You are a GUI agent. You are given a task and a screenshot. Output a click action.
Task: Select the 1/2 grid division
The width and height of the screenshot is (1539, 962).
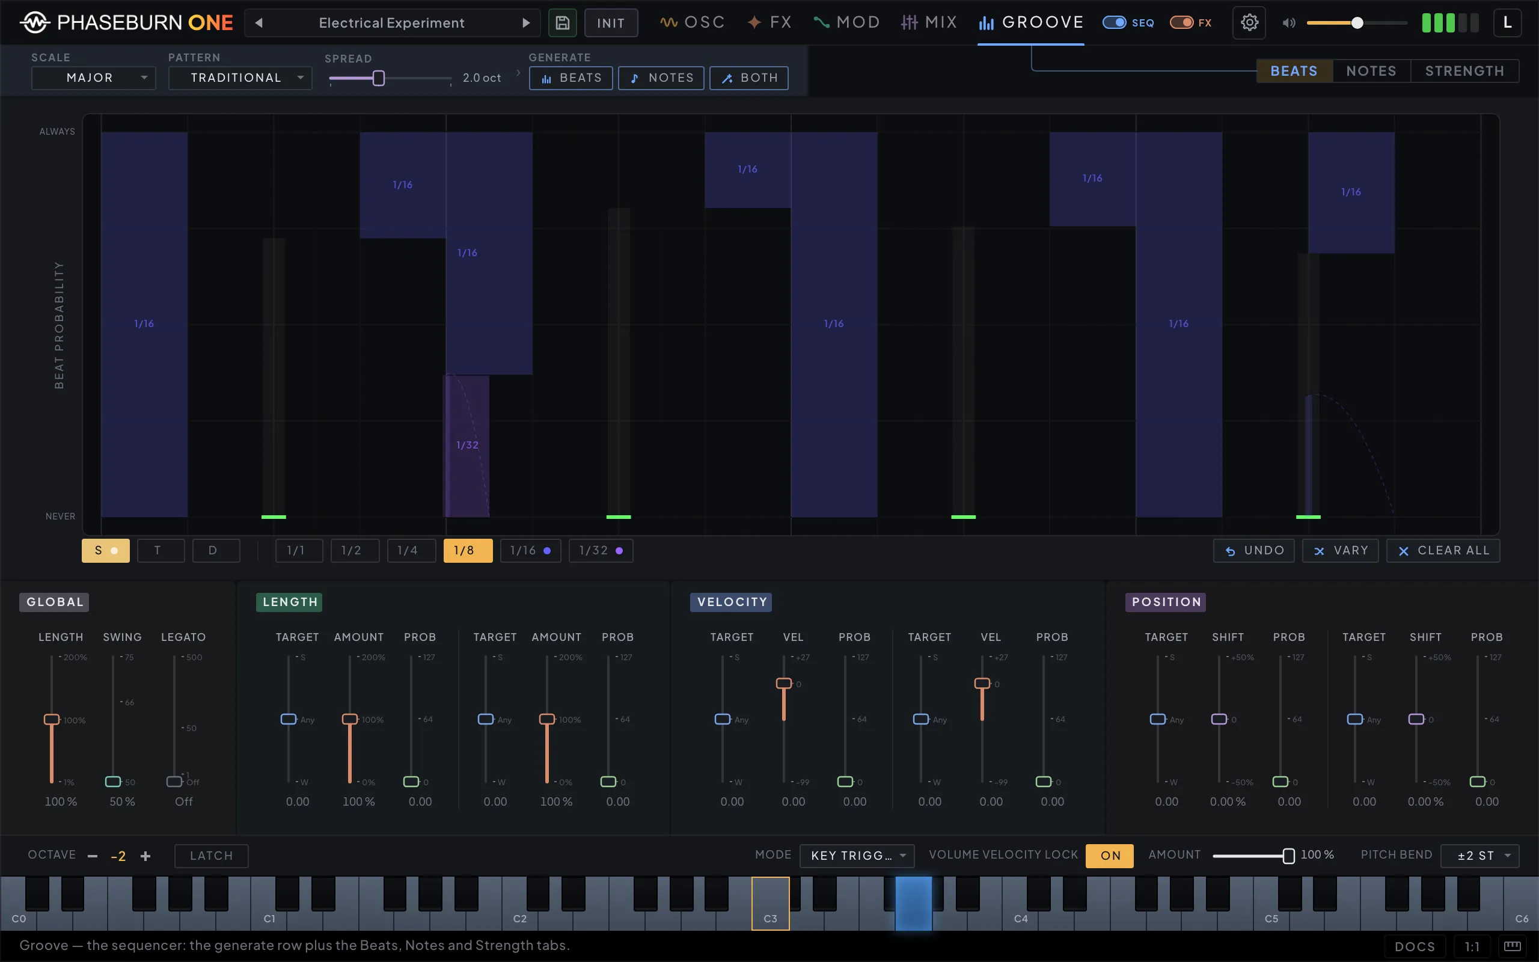[x=355, y=550]
